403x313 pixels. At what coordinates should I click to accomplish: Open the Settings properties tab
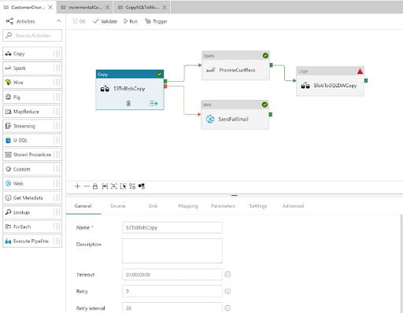(x=258, y=206)
